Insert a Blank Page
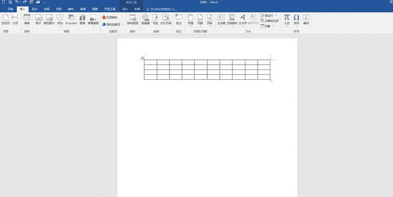This screenshot has height=197, width=393. tap(5, 20)
